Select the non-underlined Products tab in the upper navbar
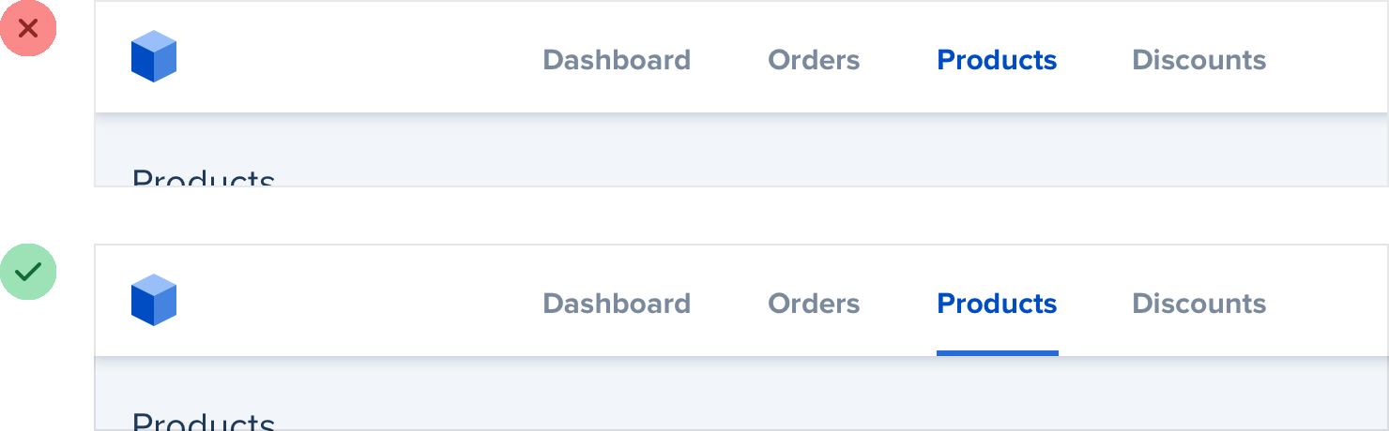The height and width of the screenshot is (431, 1389). (997, 60)
